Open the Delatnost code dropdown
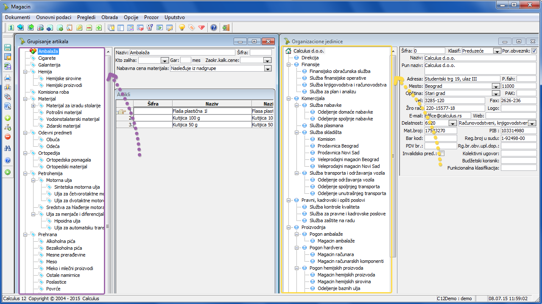Image resolution: width=542 pixels, height=304 pixels. click(452, 123)
